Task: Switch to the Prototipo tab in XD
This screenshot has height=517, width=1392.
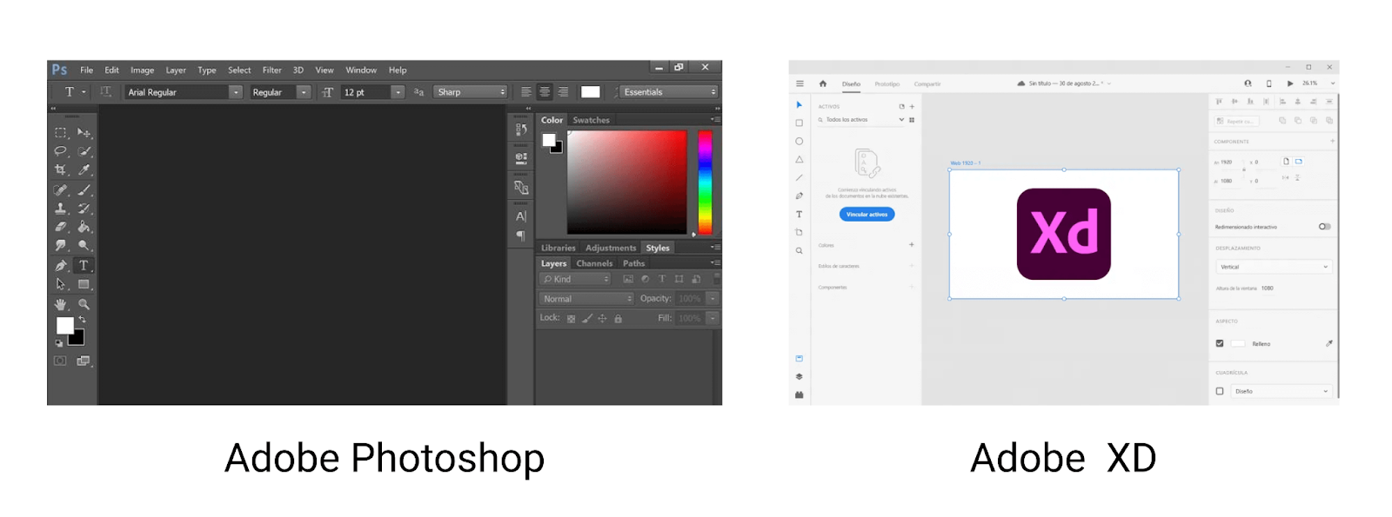Action: coord(887,84)
